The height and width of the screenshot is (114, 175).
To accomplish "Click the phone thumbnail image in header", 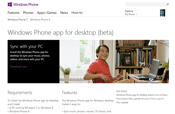I will 162,13.
